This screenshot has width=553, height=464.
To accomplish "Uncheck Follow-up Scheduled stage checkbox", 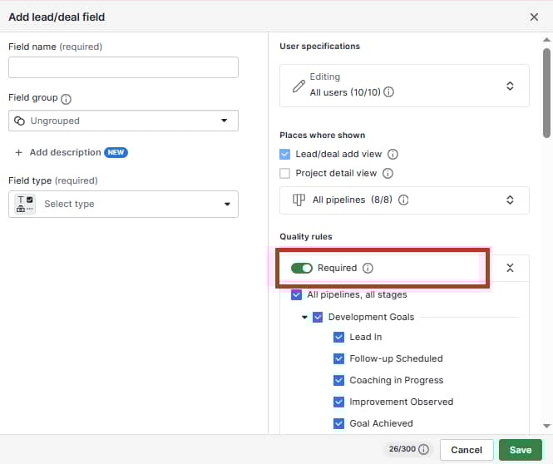I will click(338, 358).
